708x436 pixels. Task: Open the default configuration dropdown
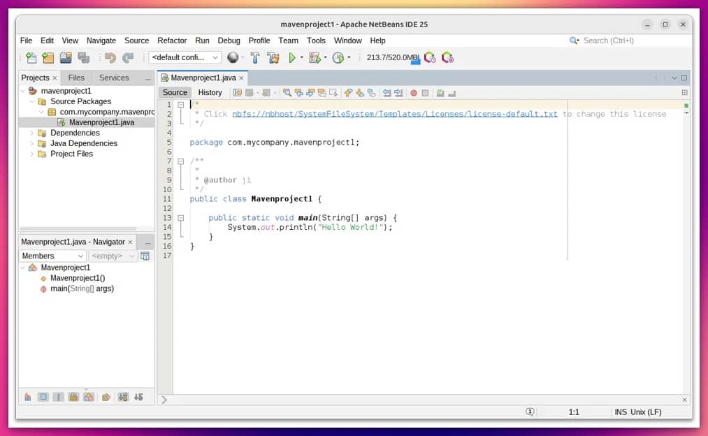[x=185, y=58]
